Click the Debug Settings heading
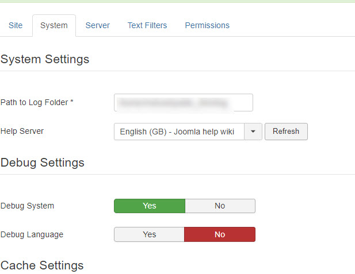 pyautogui.click(x=43, y=163)
